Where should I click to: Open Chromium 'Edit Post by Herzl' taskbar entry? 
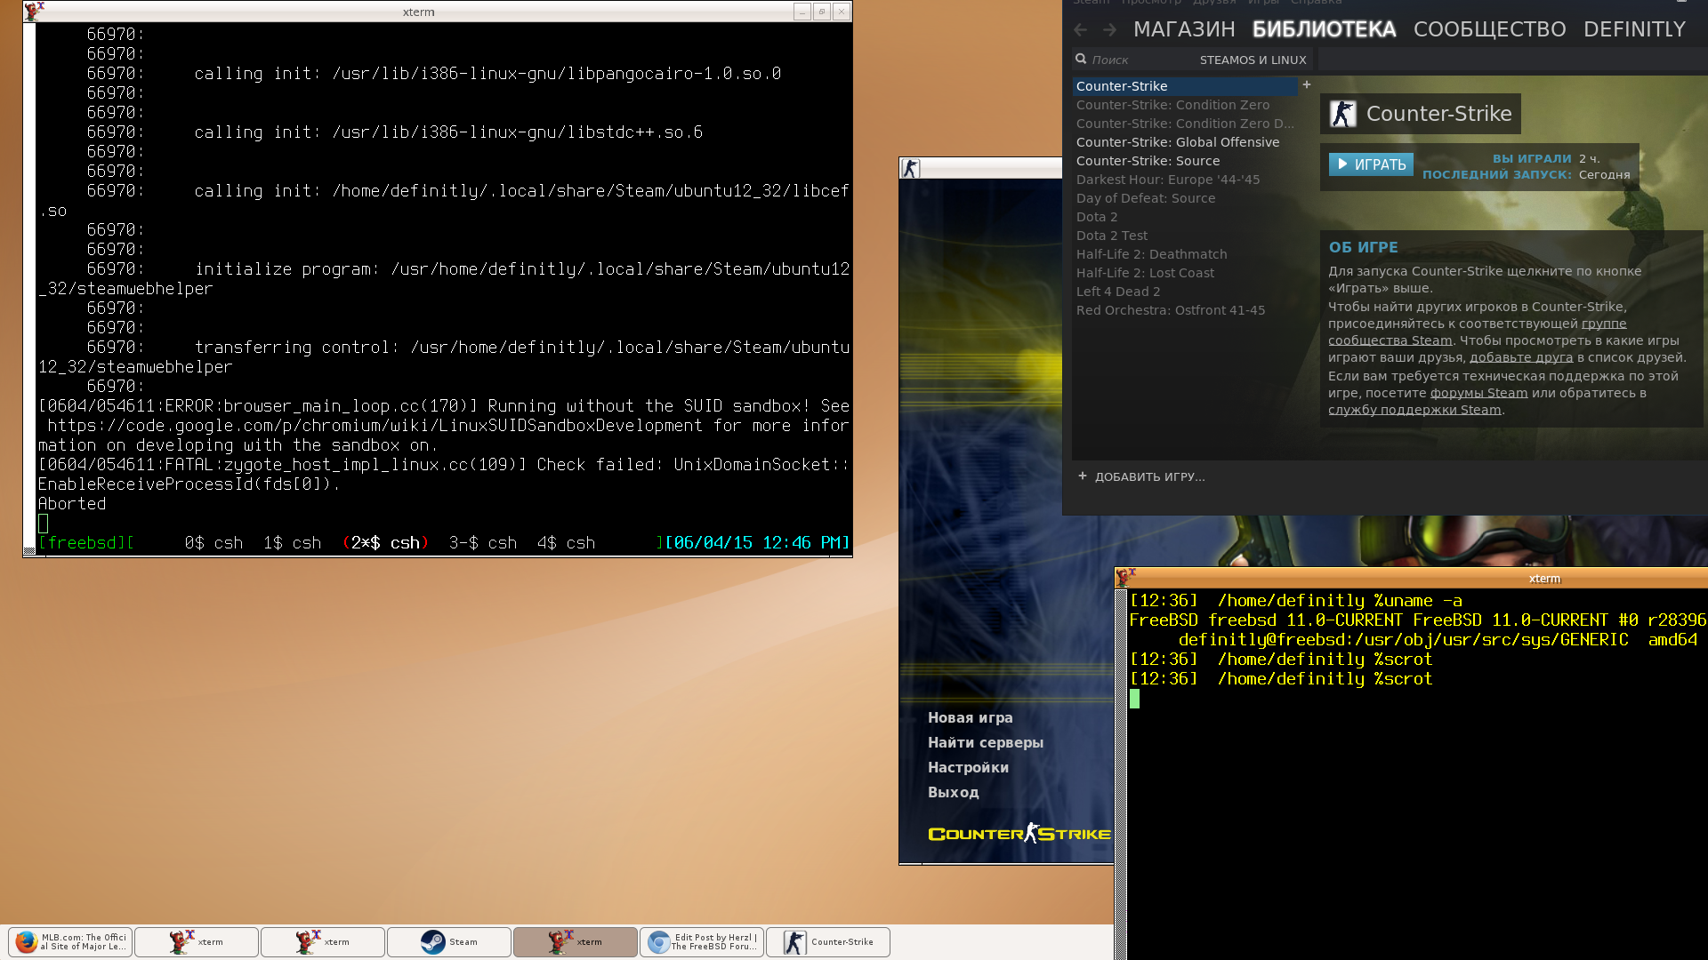tap(702, 942)
